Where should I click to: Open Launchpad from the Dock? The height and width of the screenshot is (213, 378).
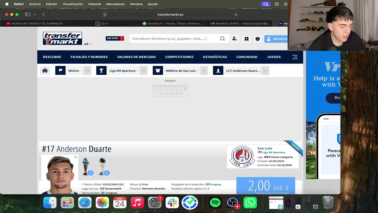(x=67, y=203)
